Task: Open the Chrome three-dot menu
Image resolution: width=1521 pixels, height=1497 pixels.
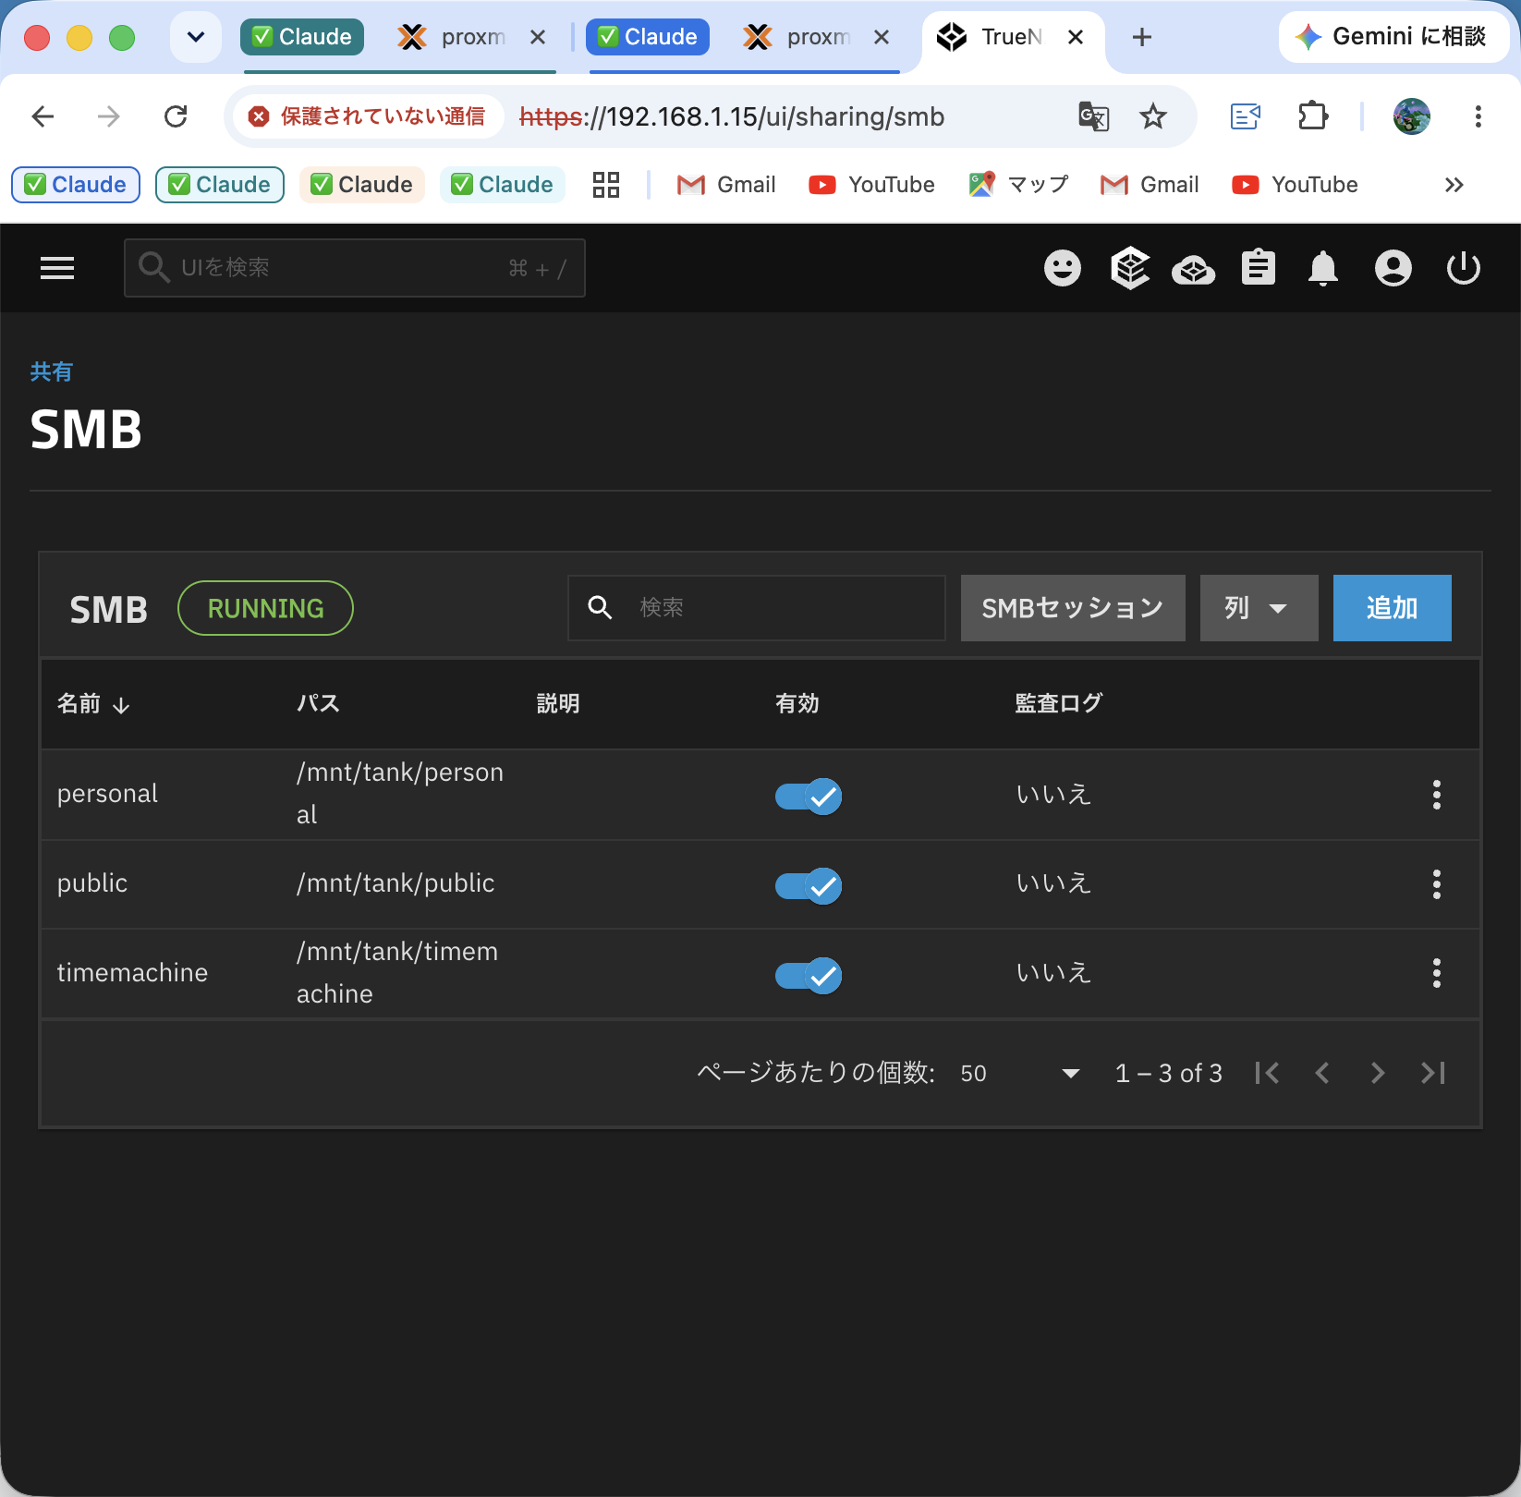Action: (1478, 116)
